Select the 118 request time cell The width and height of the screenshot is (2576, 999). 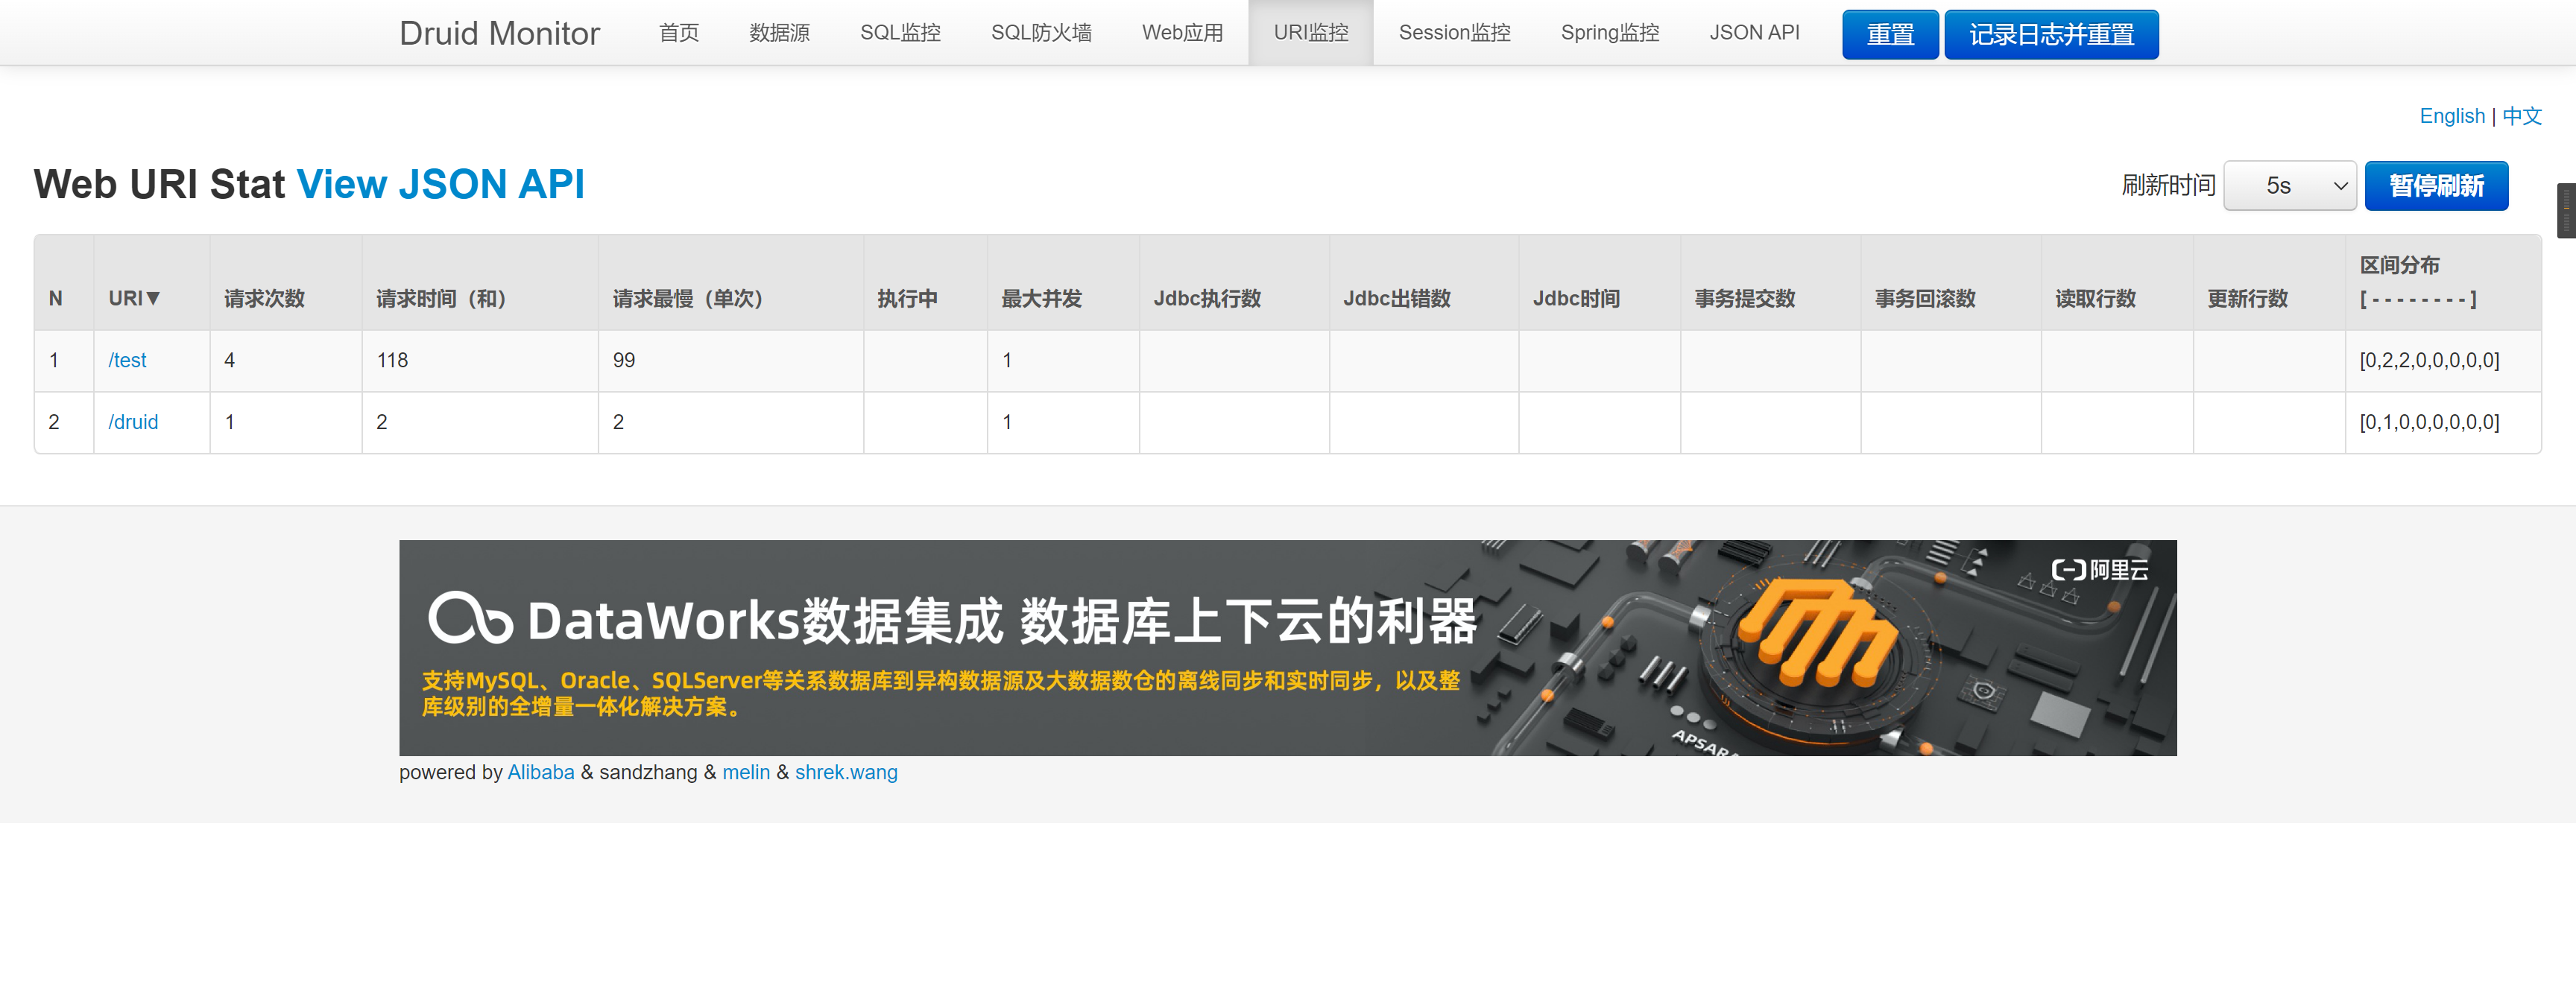click(480, 361)
